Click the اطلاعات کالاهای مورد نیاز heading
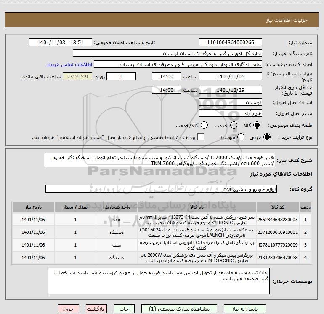The image size is (324, 314). coord(281,174)
